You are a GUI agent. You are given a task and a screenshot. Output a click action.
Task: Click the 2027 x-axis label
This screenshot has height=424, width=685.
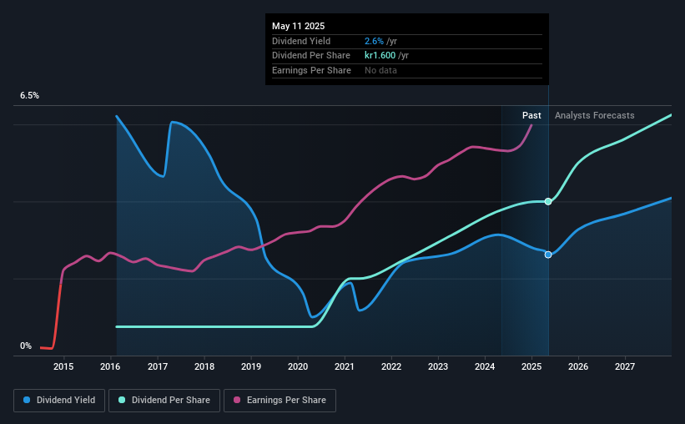625,366
